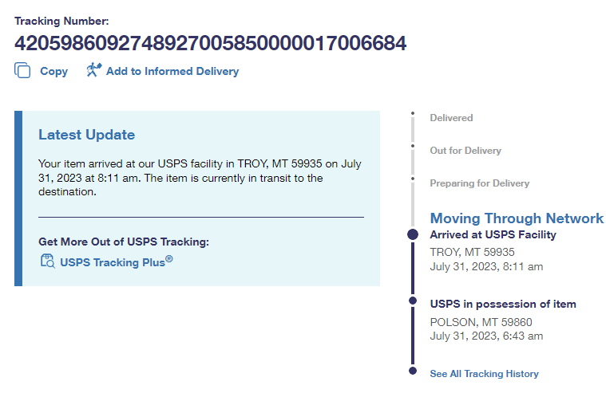
Task: Click the Copy icon below tracking number
Action: pyautogui.click(x=22, y=70)
